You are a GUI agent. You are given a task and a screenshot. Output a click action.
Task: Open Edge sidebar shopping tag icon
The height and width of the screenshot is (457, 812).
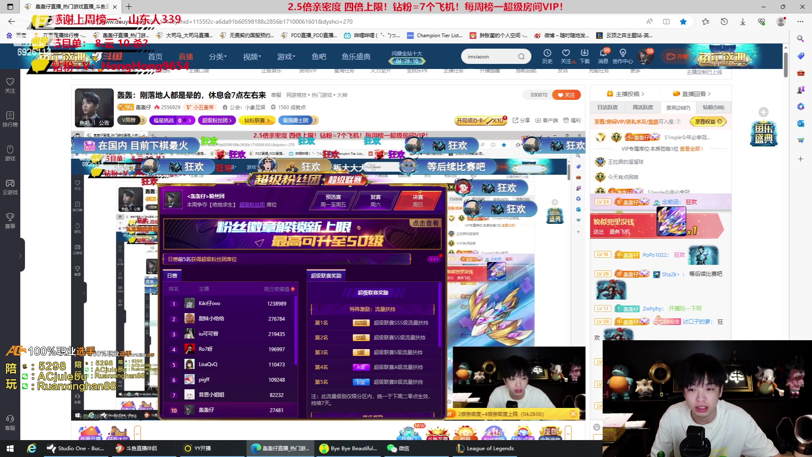click(x=800, y=56)
